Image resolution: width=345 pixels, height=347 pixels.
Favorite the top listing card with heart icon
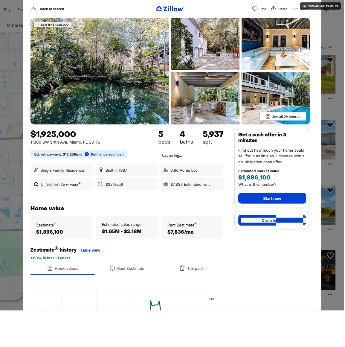pyautogui.click(x=330, y=60)
